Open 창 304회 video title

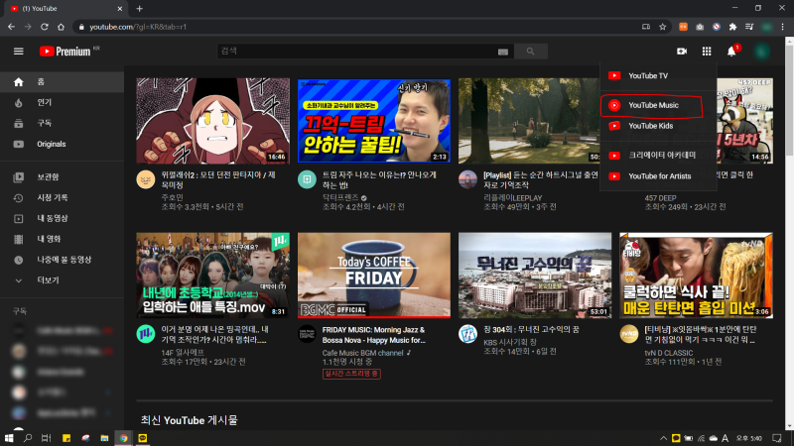[x=531, y=330]
